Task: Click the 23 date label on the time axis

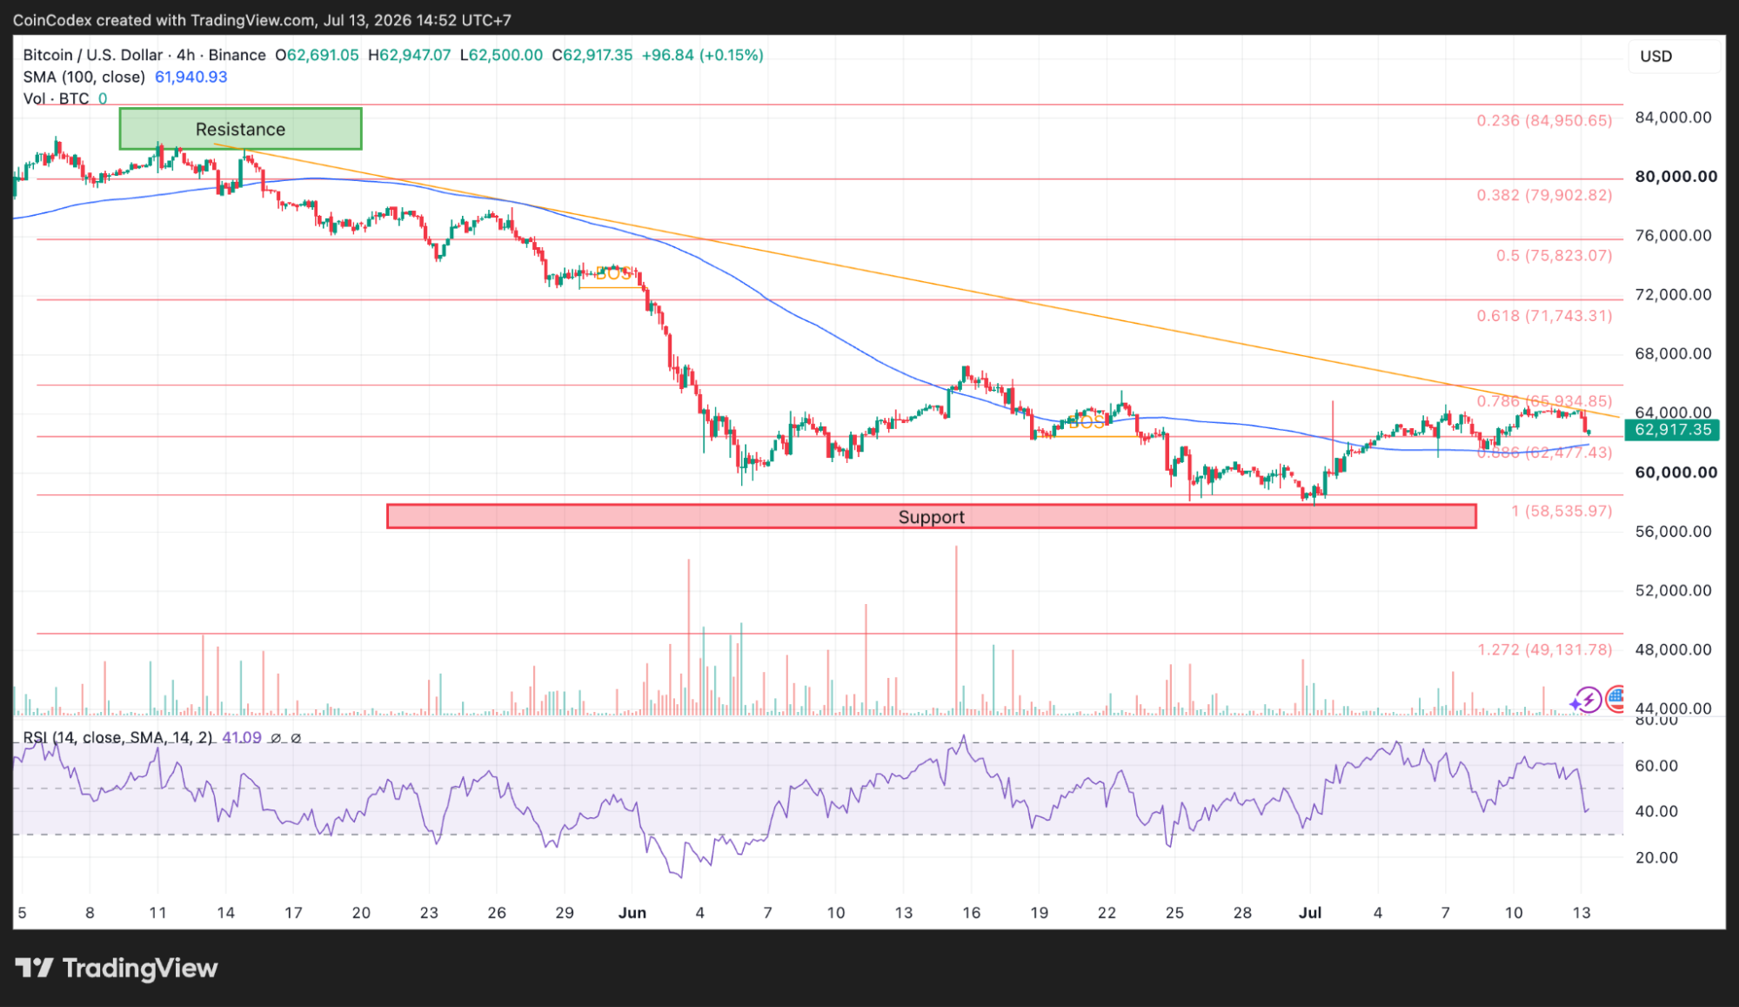Action: 429,913
